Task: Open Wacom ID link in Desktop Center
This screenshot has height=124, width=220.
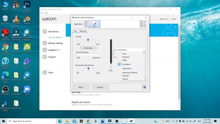Action: [164, 19]
